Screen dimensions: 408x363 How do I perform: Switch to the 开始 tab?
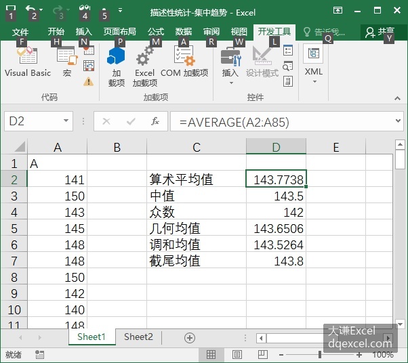56,32
